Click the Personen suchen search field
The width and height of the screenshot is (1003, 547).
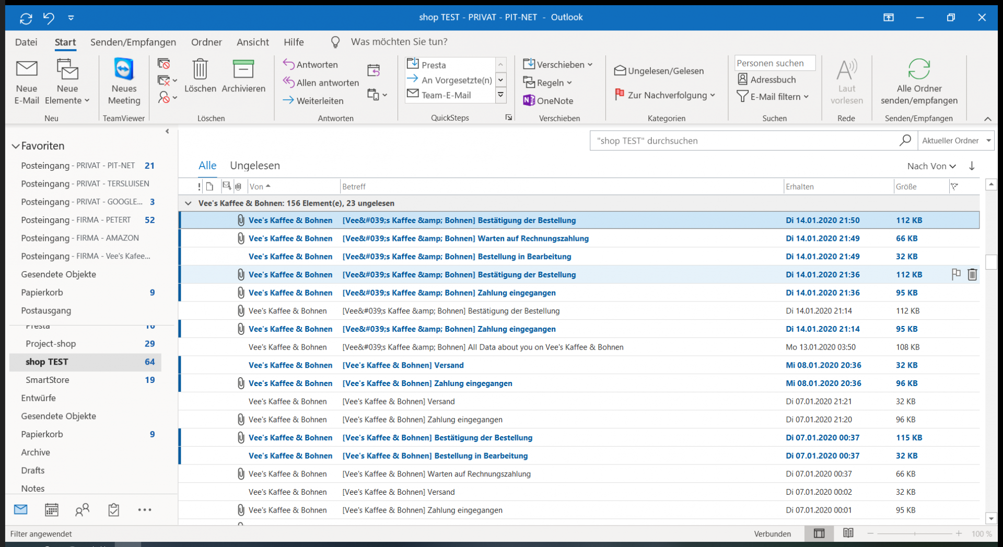coord(774,63)
